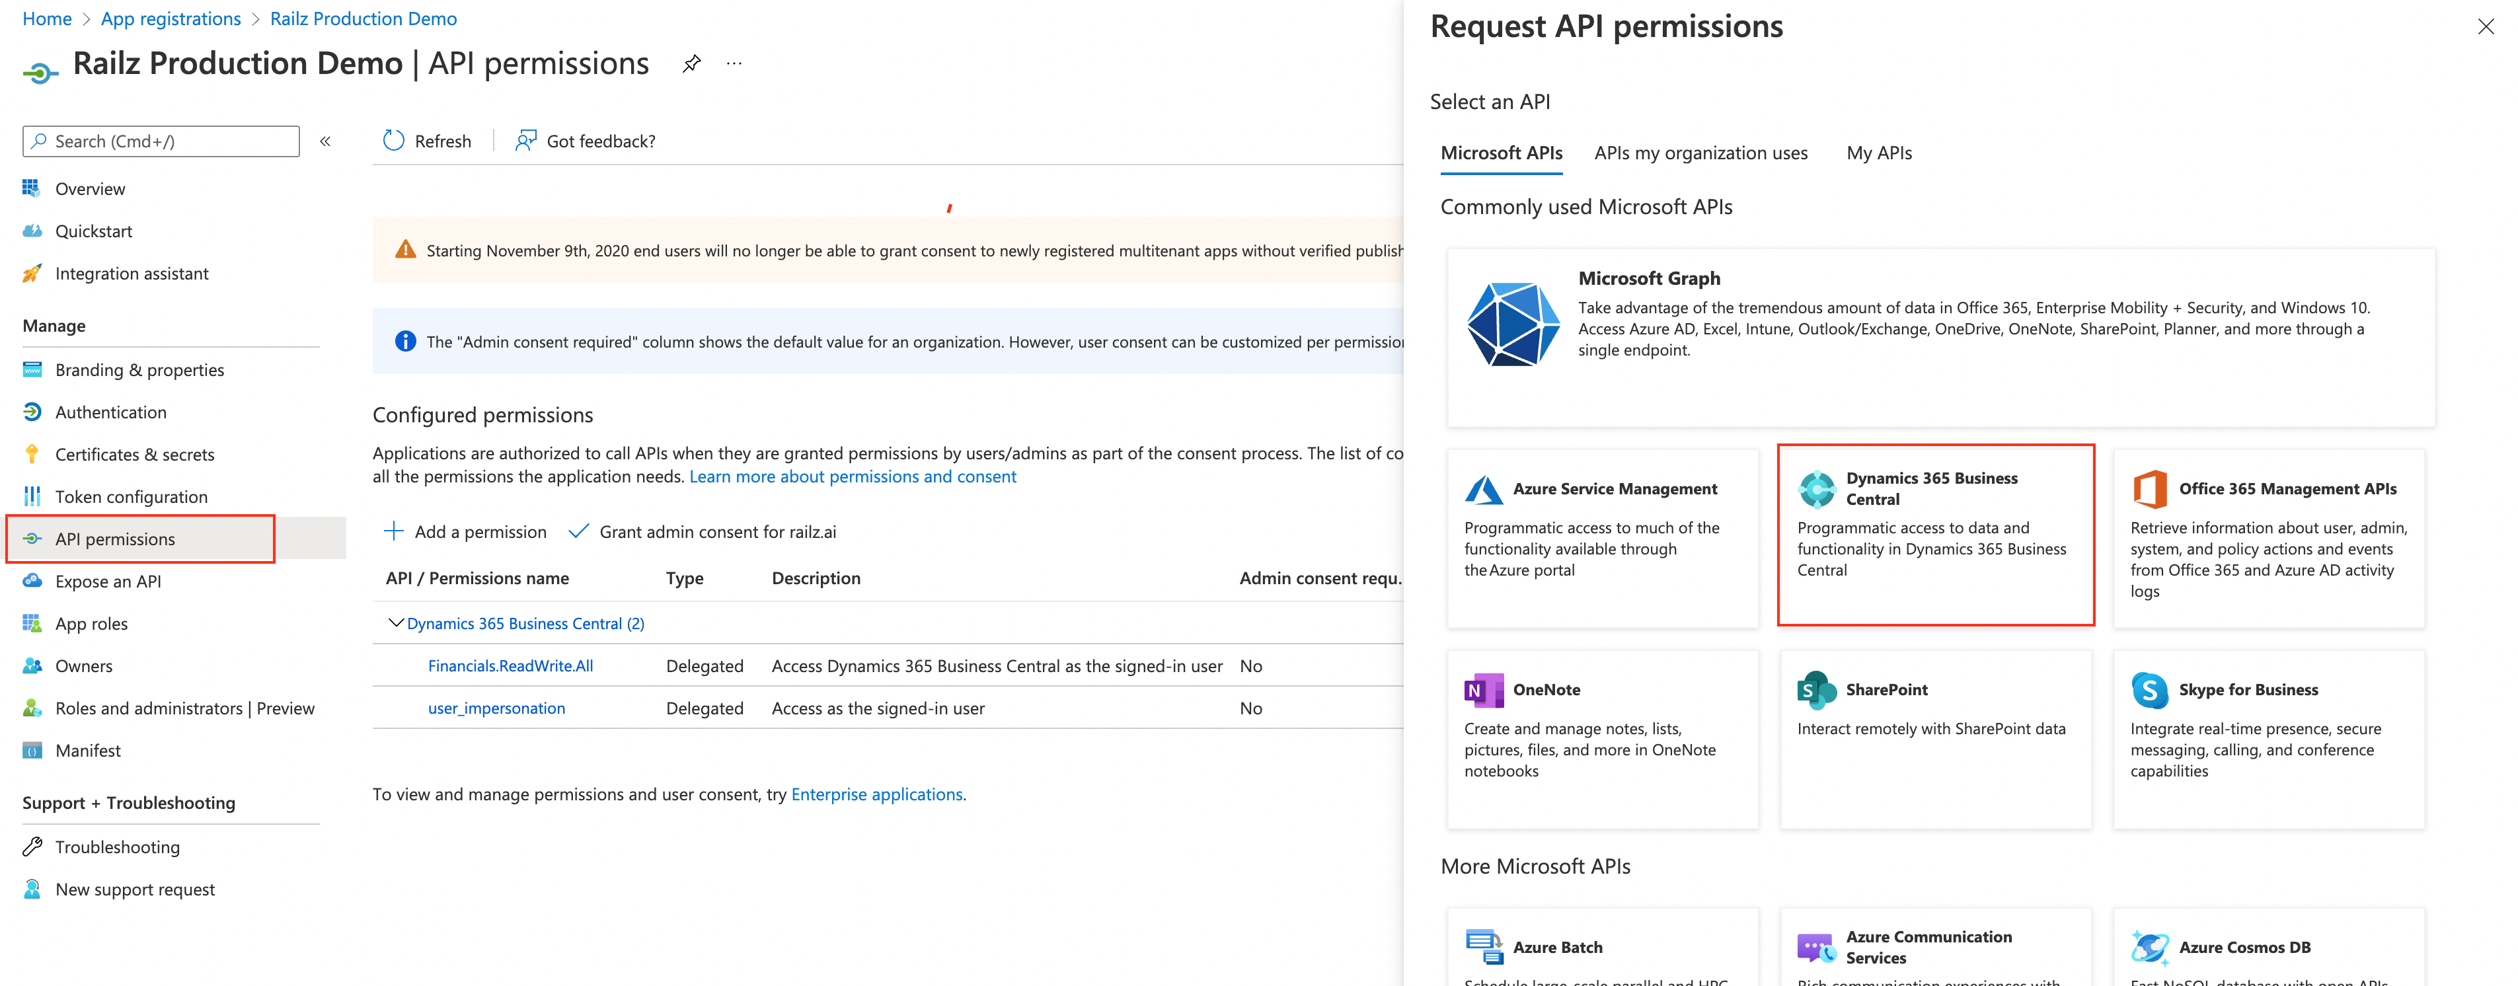2518x986 pixels.
Task: Choose the Microsoft Graph logo
Action: (x=1512, y=324)
